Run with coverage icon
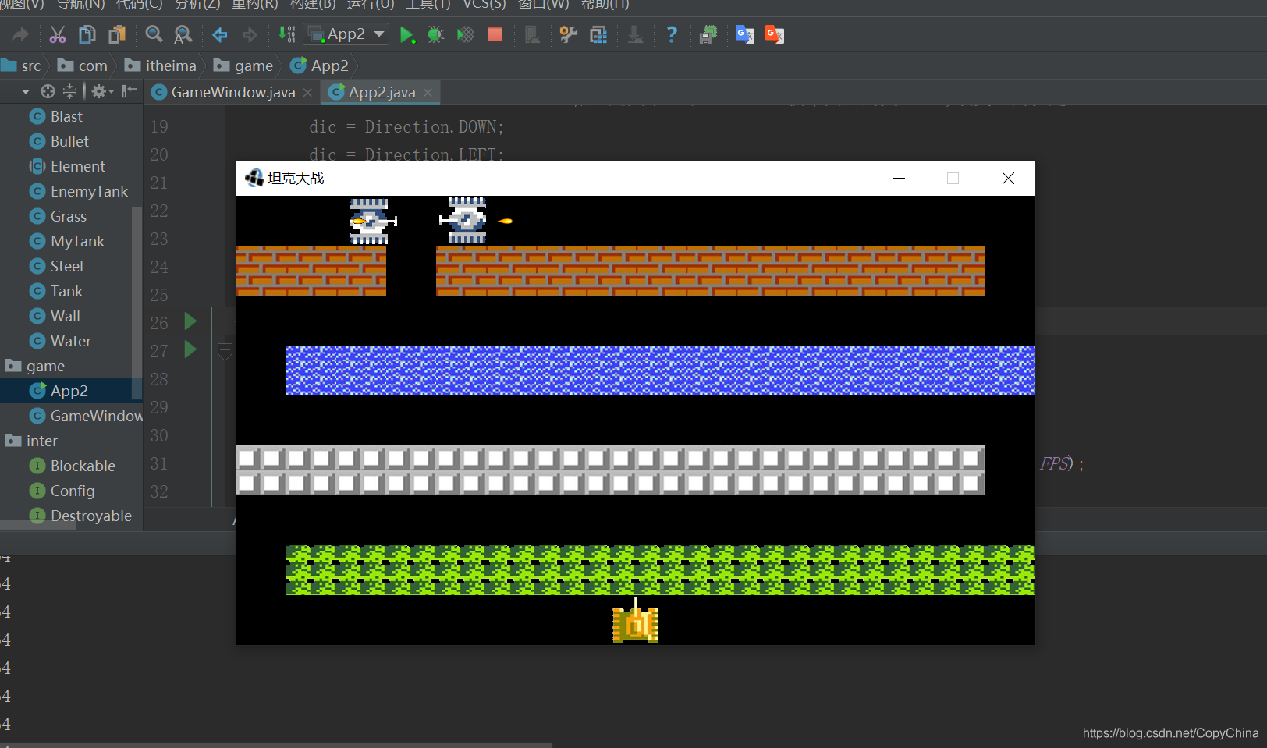This screenshot has height=748, width=1267. (x=465, y=34)
